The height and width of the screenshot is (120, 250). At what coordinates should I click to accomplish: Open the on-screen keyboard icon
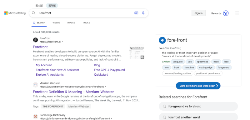pyautogui.click(x=136, y=13)
